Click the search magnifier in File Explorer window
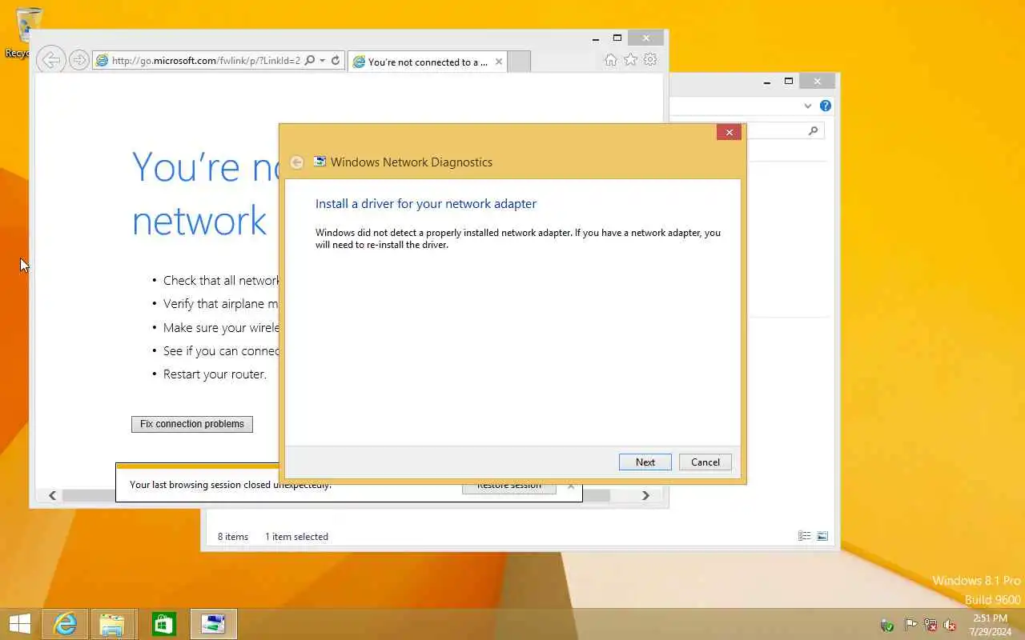Image resolution: width=1025 pixels, height=640 pixels. coord(814,130)
